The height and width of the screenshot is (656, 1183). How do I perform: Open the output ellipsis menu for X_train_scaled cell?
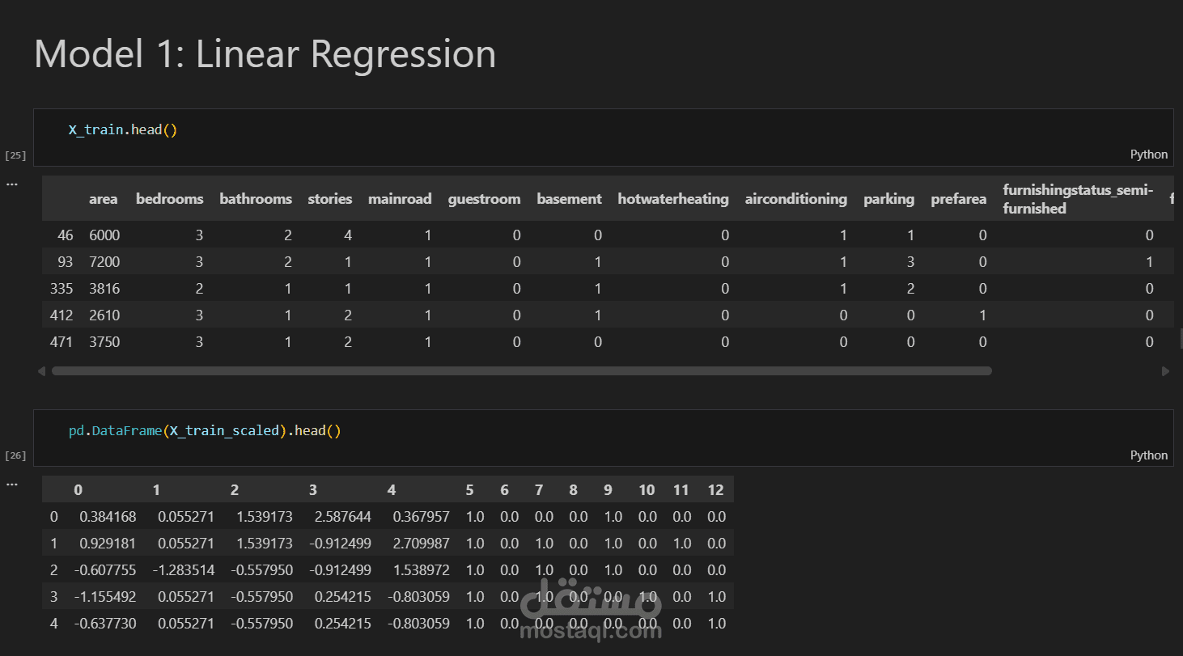click(11, 484)
